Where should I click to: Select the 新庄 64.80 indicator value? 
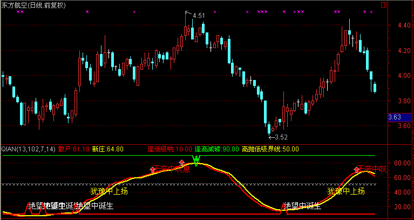[x=108, y=149]
